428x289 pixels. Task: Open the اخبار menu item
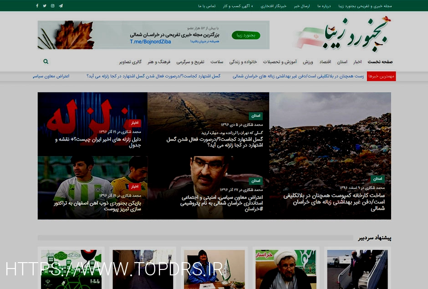pos(357,62)
